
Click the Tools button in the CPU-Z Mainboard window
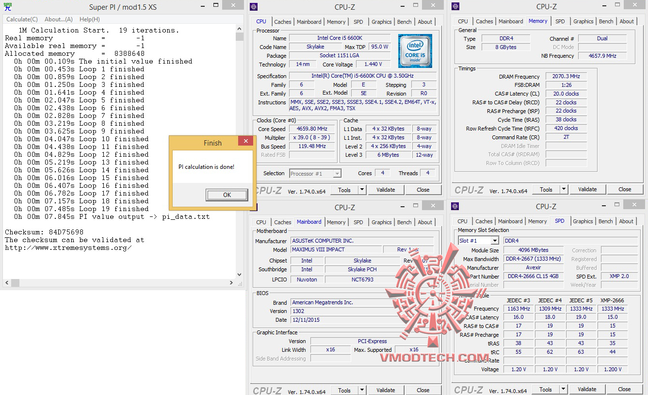(x=344, y=390)
